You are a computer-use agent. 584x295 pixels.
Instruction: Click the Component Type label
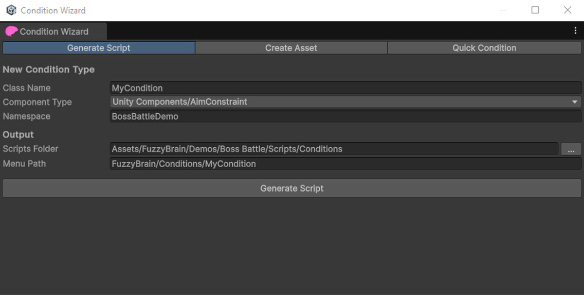(37, 102)
